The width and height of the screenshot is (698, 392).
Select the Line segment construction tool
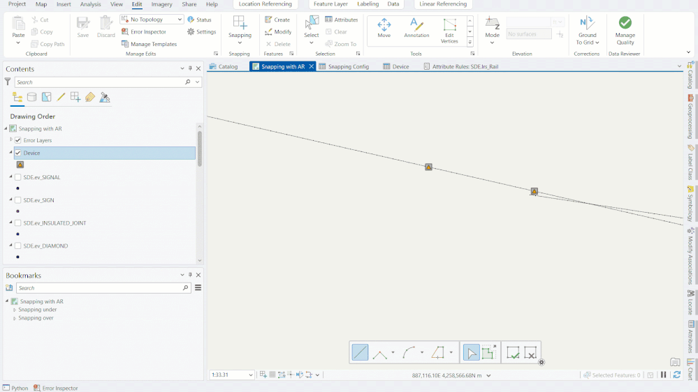tap(360, 352)
